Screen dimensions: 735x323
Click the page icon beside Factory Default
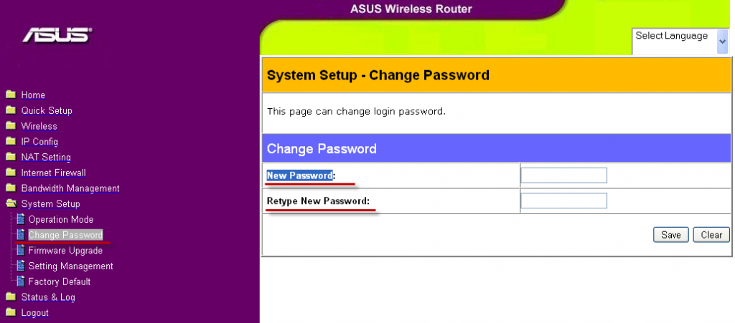(x=20, y=281)
